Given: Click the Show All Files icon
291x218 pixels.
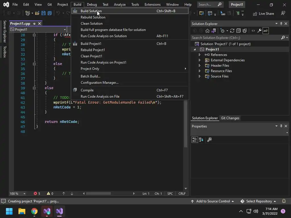Looking at the screenshot, I should coord(245,31).
